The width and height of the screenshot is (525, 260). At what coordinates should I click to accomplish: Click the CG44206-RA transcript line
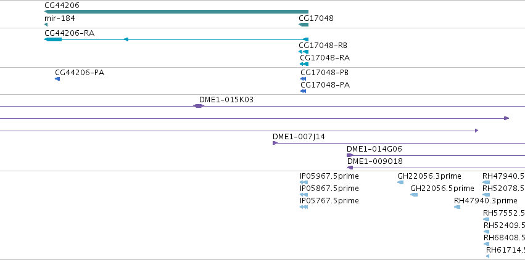176,39
